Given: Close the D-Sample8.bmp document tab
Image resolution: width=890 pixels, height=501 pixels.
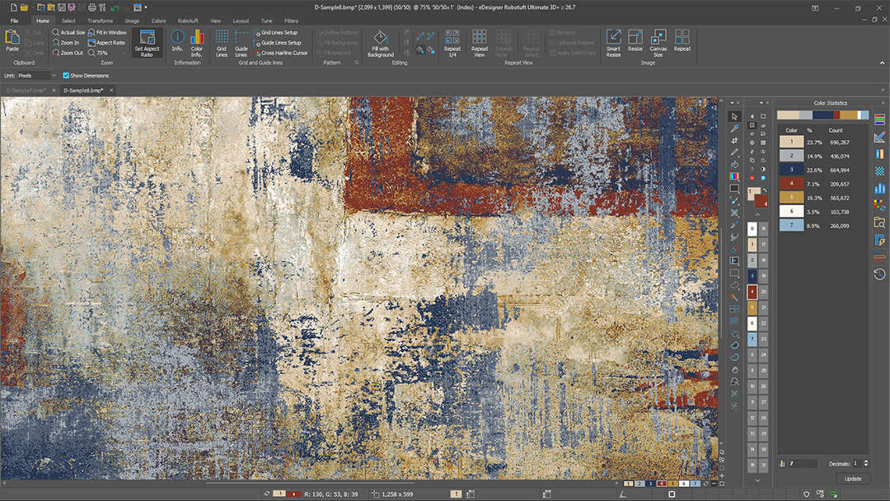Looking at the screenshot, I should (111, 90).
